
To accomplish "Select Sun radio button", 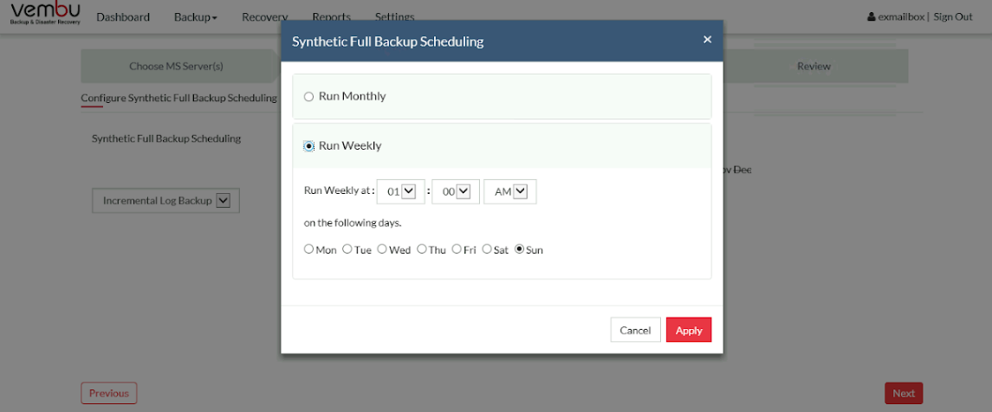I will 520,249.
